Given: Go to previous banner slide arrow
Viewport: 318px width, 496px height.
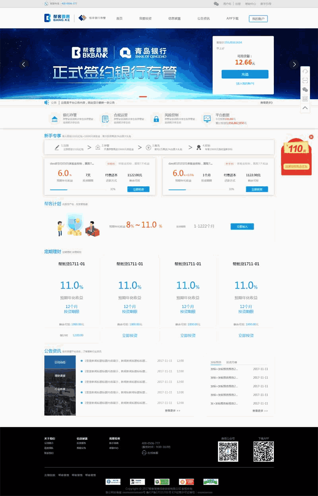Looking at the screenshot, I should [x=24, y=64].
